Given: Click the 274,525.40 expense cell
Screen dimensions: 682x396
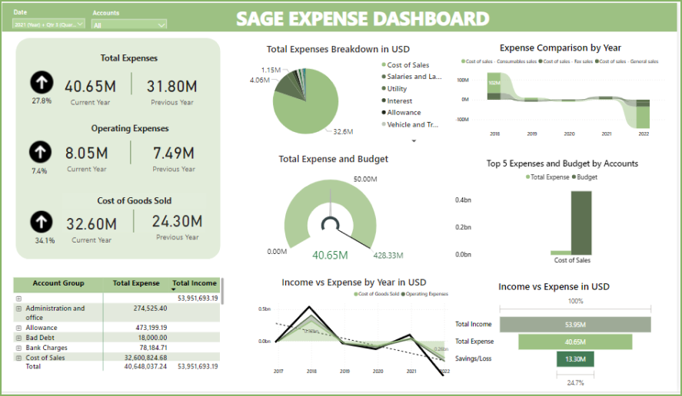Looking at the screenshot, I should 150,309.
